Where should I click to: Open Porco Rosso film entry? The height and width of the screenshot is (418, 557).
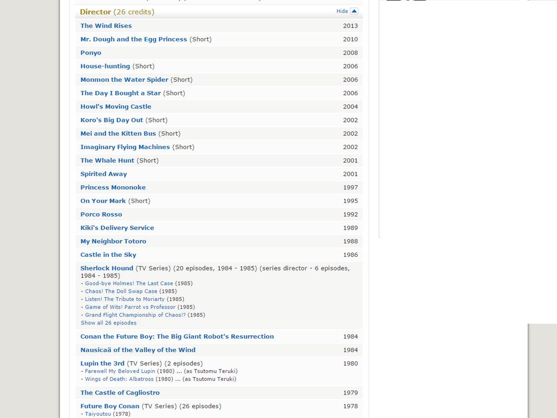pyautogui.click(x=101, y=214)
